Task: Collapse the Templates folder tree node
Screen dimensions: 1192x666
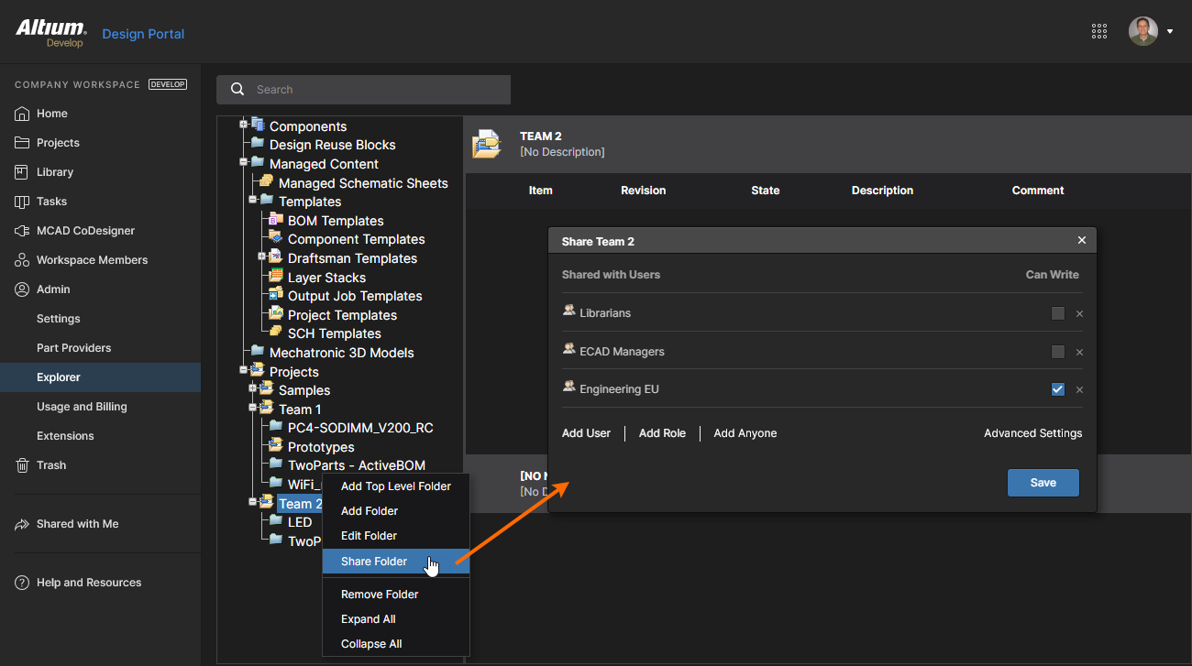Action: point(253,200)
